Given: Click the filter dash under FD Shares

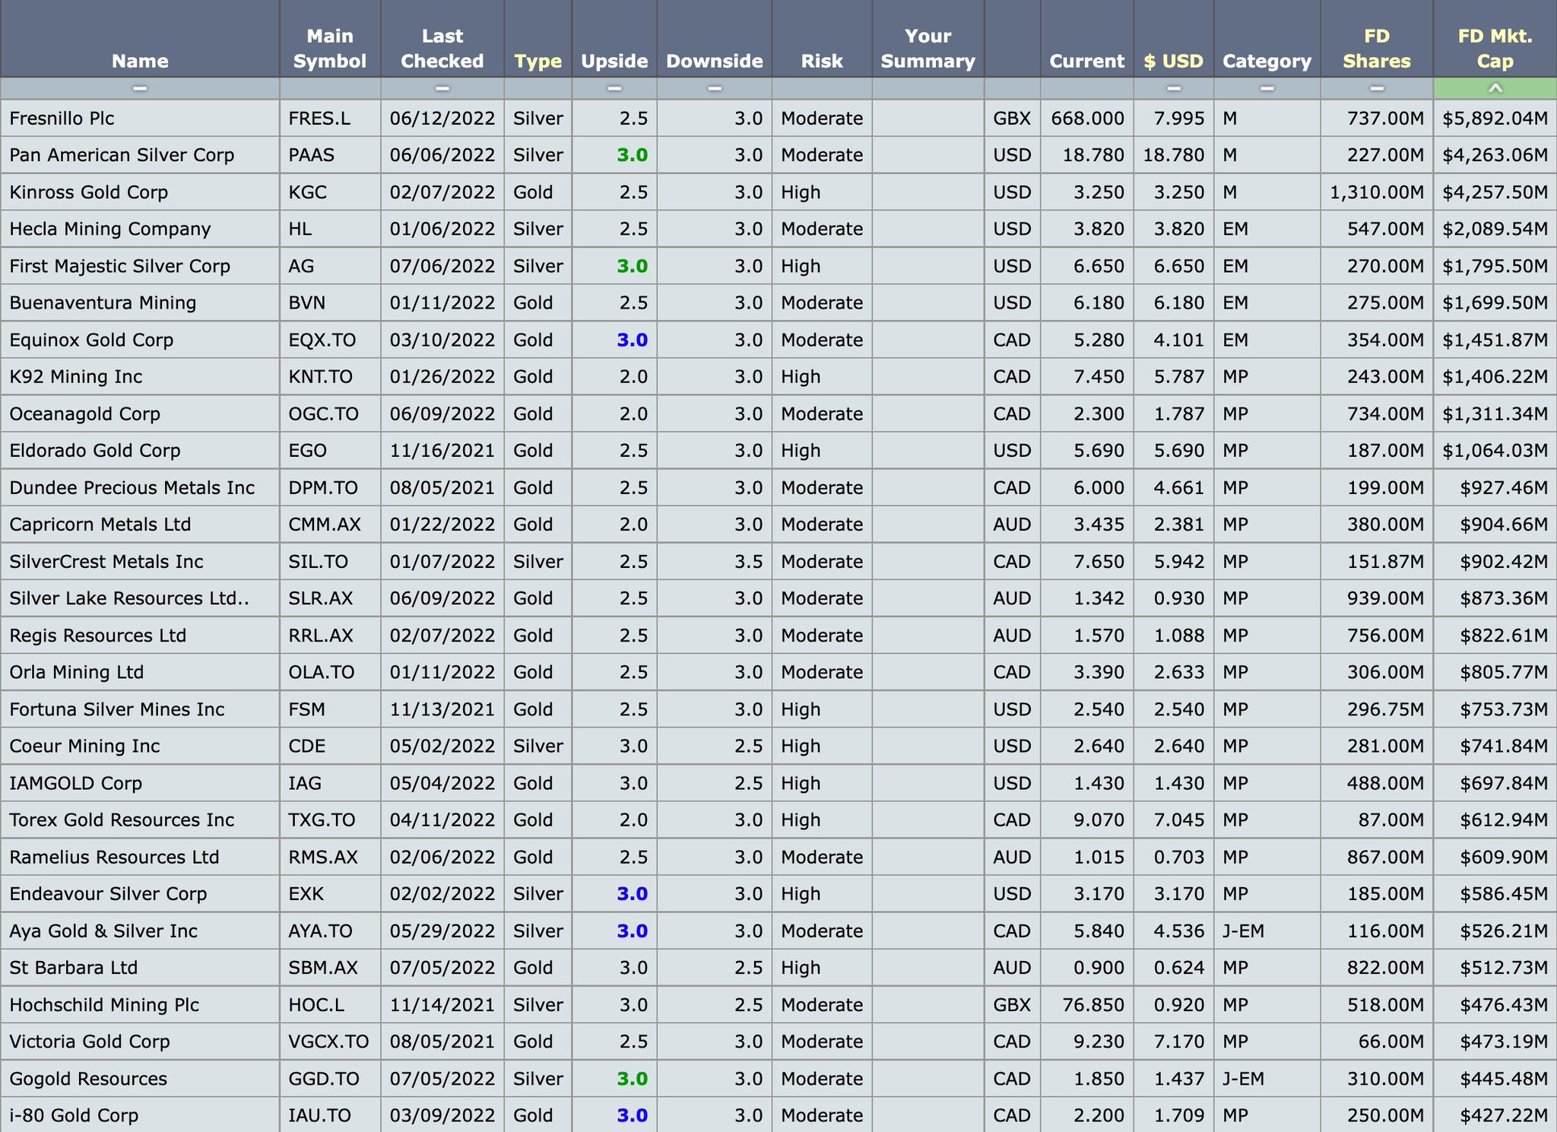Looking at the screenshot, I should (1376, 88).
